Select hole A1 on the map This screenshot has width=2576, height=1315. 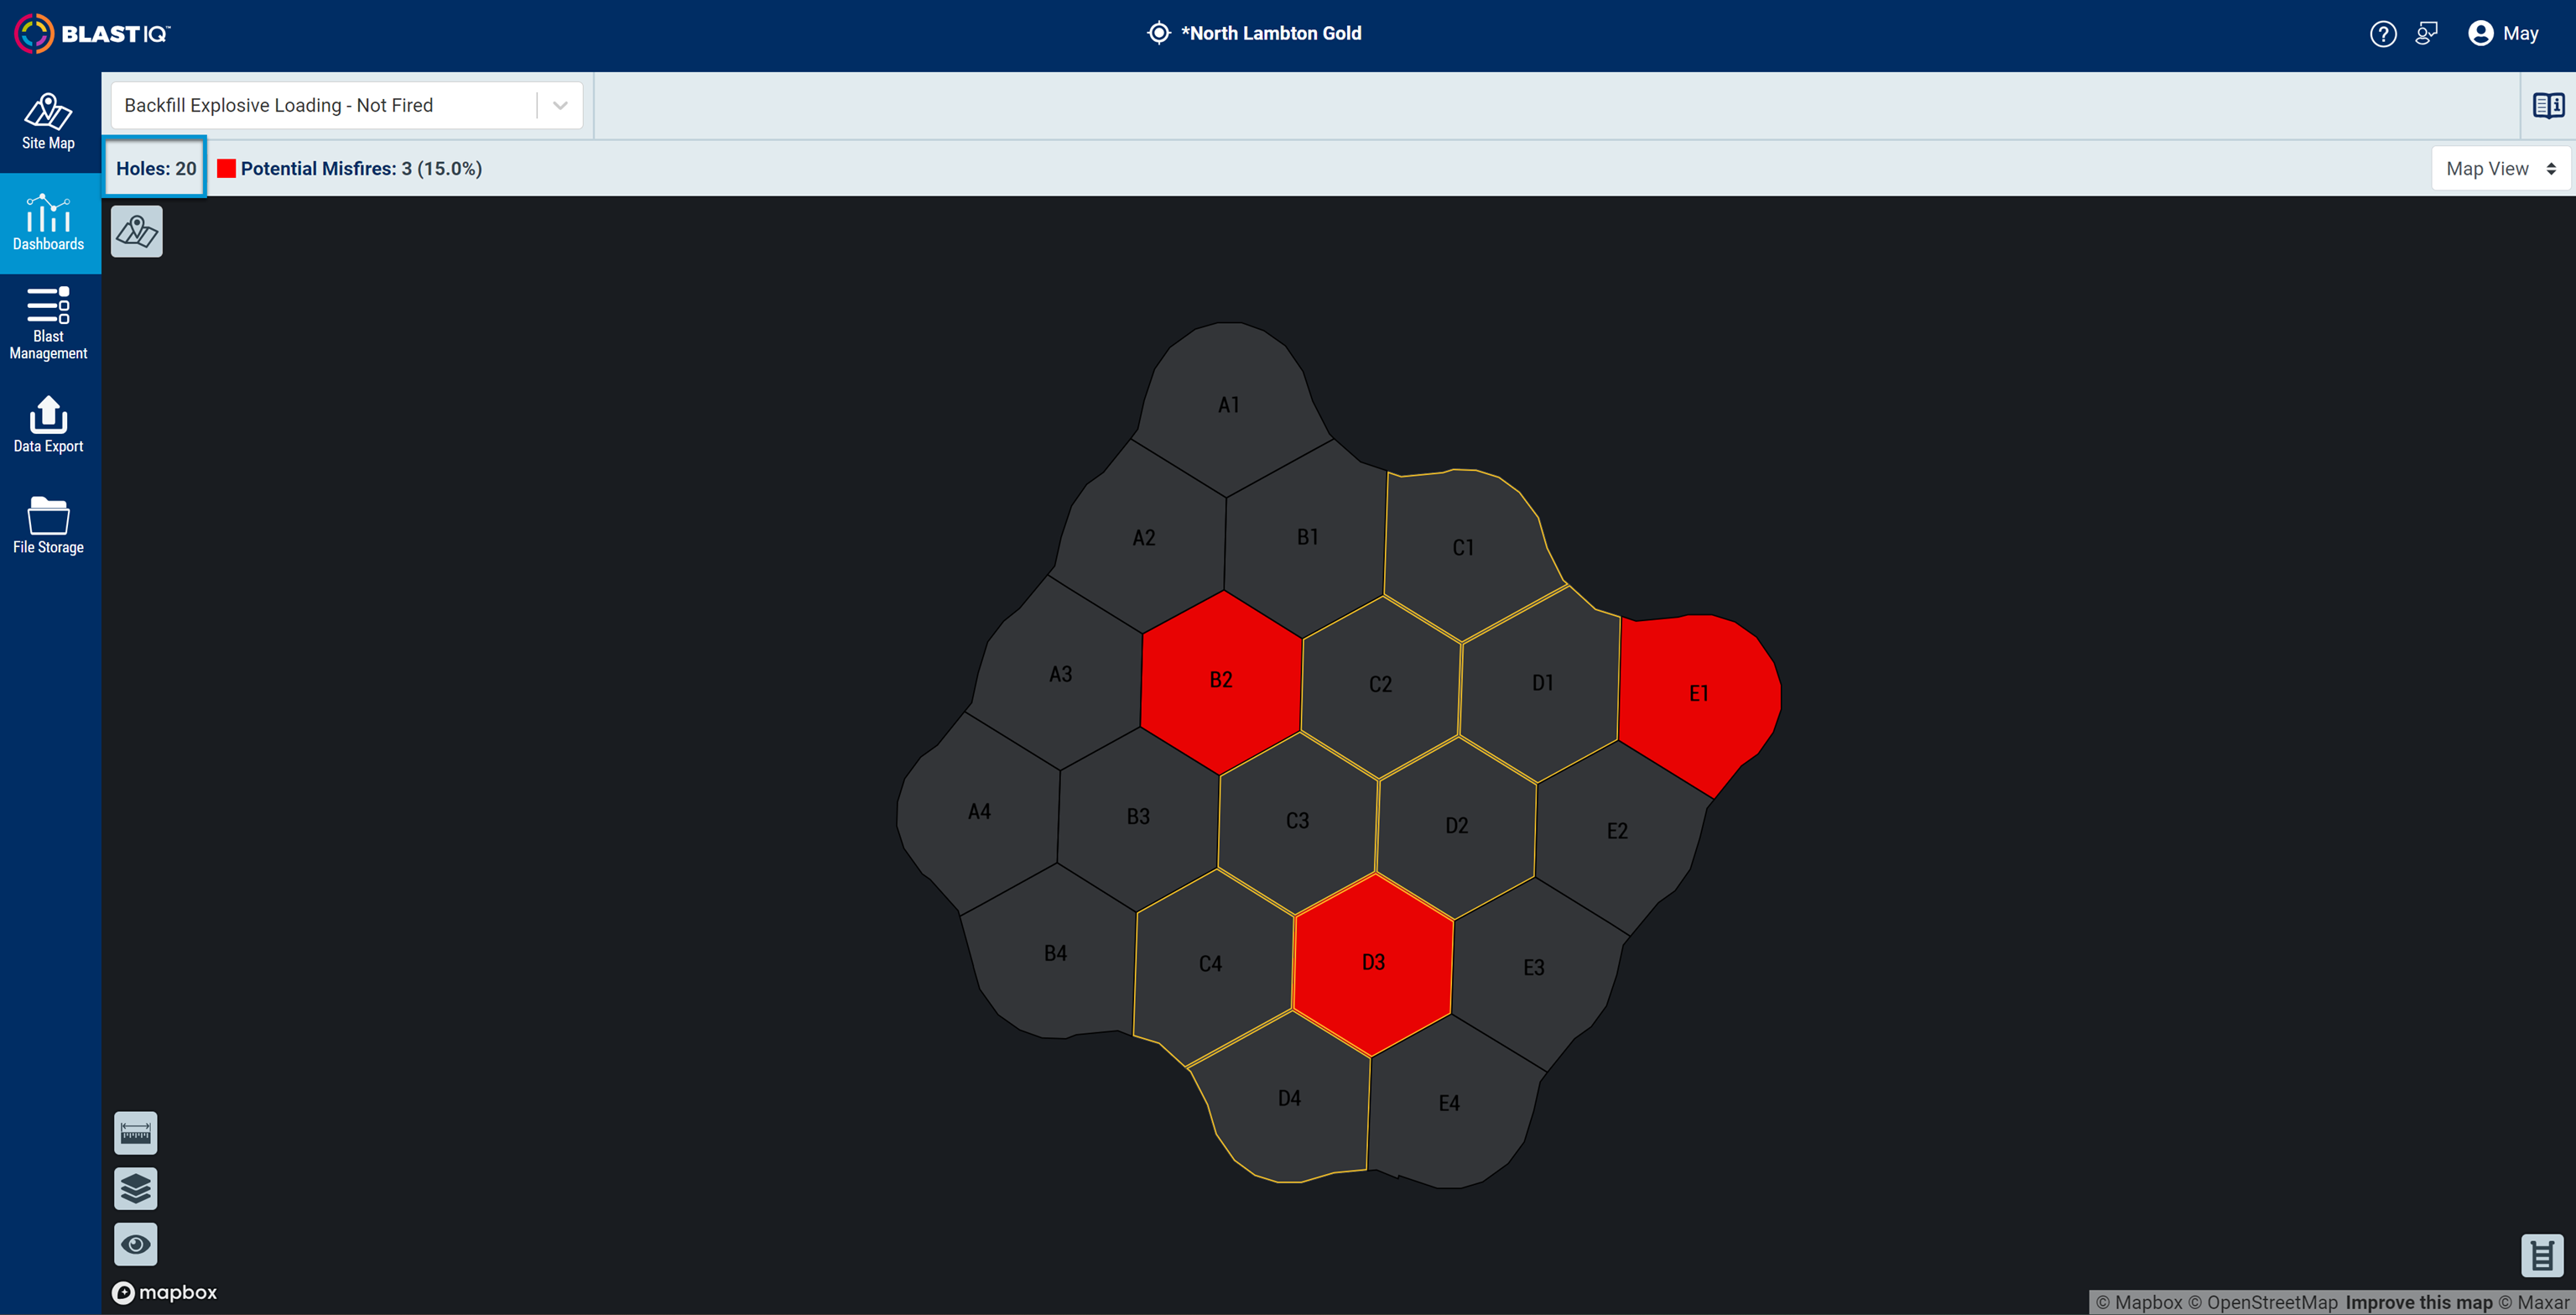1229,405
